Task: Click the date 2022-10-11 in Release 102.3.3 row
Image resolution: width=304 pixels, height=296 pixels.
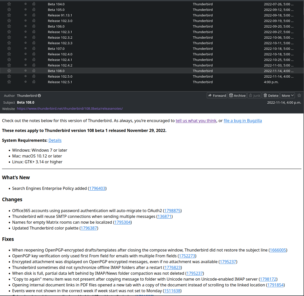Action: click(x=279, y=43)
